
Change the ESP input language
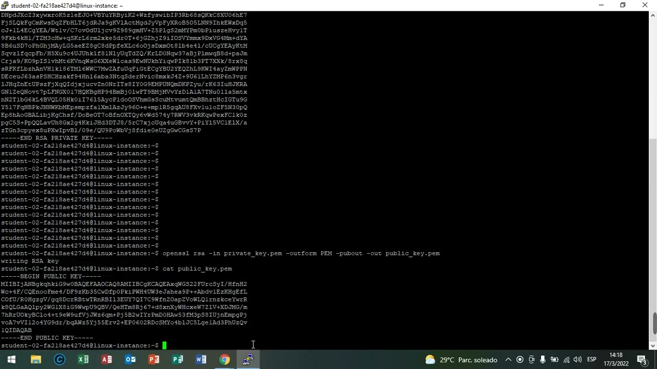pos(591,360)
